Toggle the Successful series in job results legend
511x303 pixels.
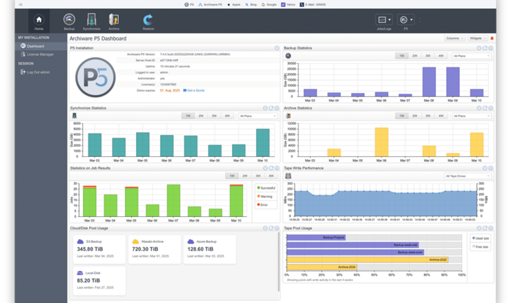pyautogui.click(x=264, y=187)
